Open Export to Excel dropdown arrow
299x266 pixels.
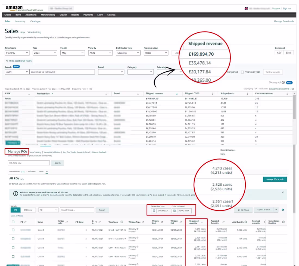(x=276, y=210)
